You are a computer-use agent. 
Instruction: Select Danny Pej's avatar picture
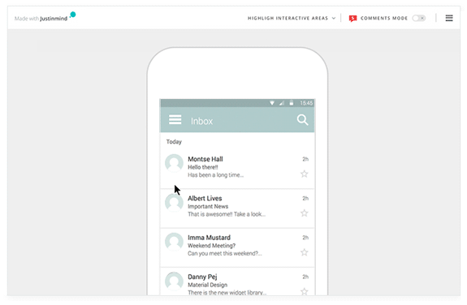[174, 281]
